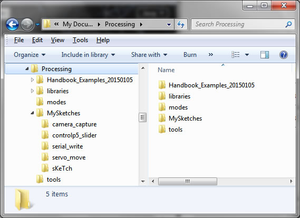300x218 pixels.
Task: Open recent pages dropdown beside Forward arrow
Action: (37, 24)
